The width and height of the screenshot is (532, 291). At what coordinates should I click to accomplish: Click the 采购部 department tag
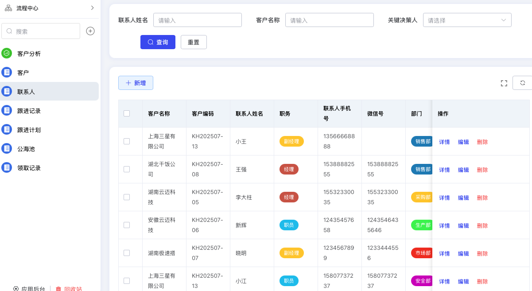click(x=422, y=197)
